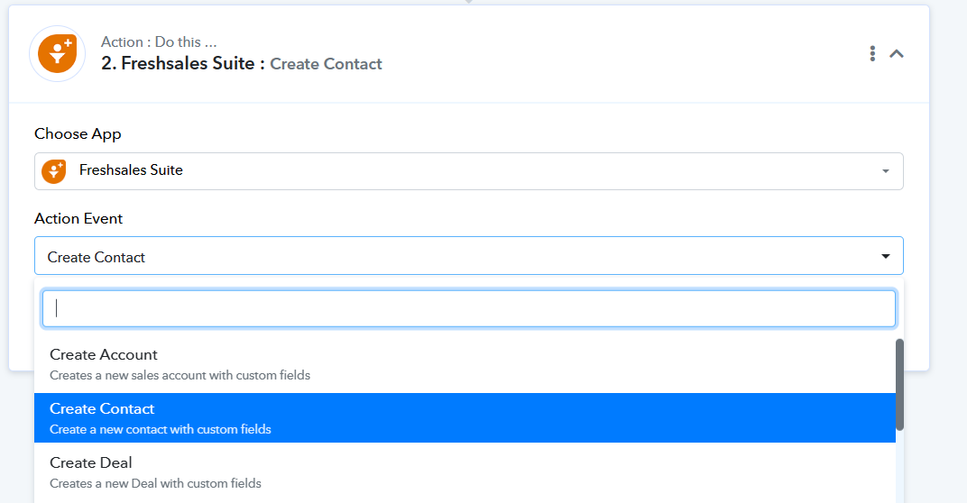Choose the highlighted Create Contact option

[465, 418]
